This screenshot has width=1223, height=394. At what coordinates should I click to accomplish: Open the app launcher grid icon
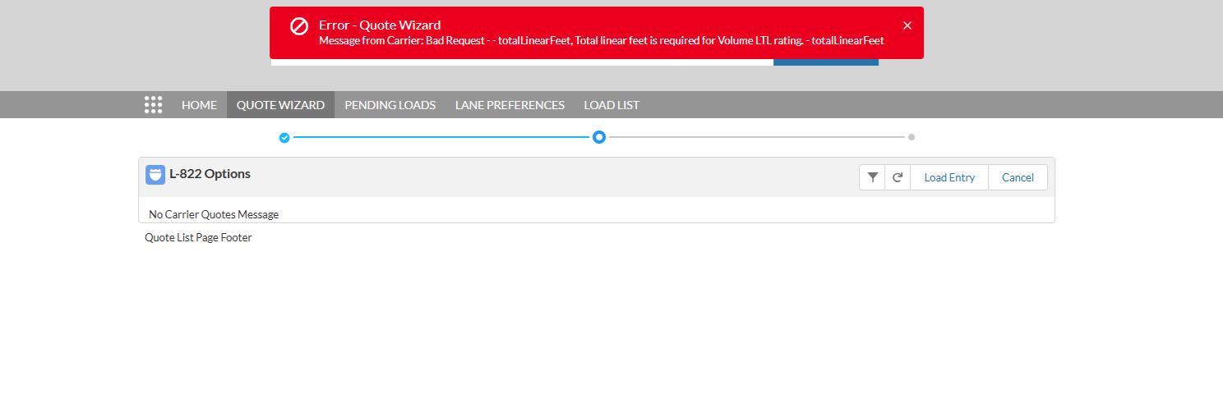pyautogui.click(x=153, y=104)
